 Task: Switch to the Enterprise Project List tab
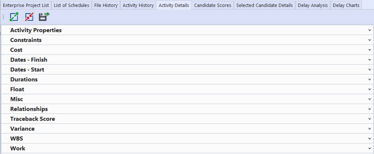point(26,5)
